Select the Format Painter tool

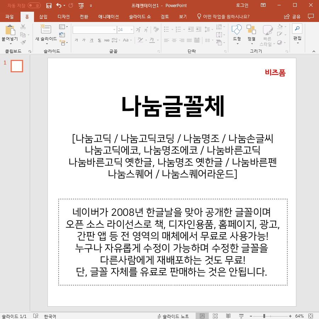pos(22,43)
